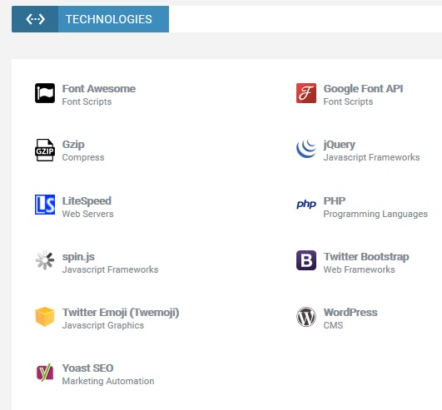Click the spin.js spinner icon
Image resolution: width=442 pixels, height=410 pixels.
45,260
